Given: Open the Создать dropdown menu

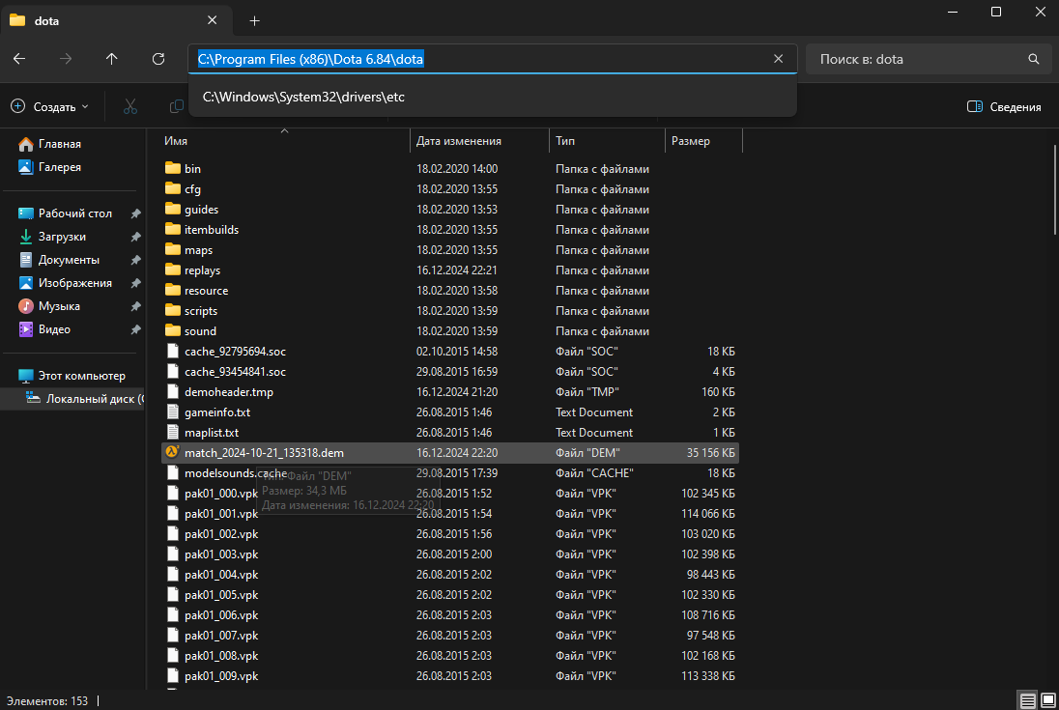Looking at the screenshot, I should pyautogui.click(x=50, y=106).
